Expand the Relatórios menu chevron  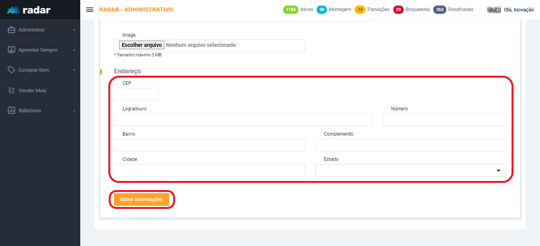point(74,111)
